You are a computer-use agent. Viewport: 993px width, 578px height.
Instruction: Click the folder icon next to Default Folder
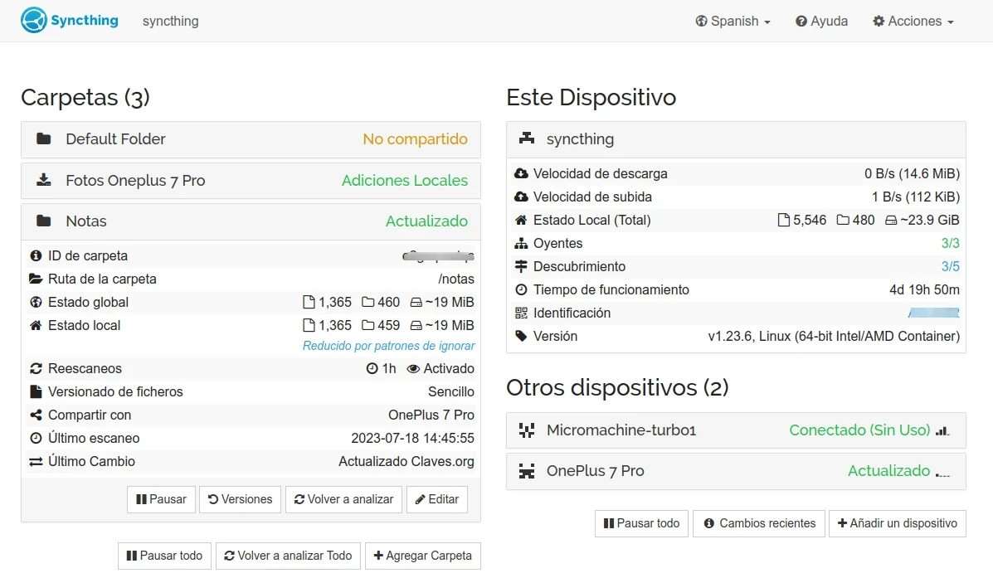click(44, 138)
